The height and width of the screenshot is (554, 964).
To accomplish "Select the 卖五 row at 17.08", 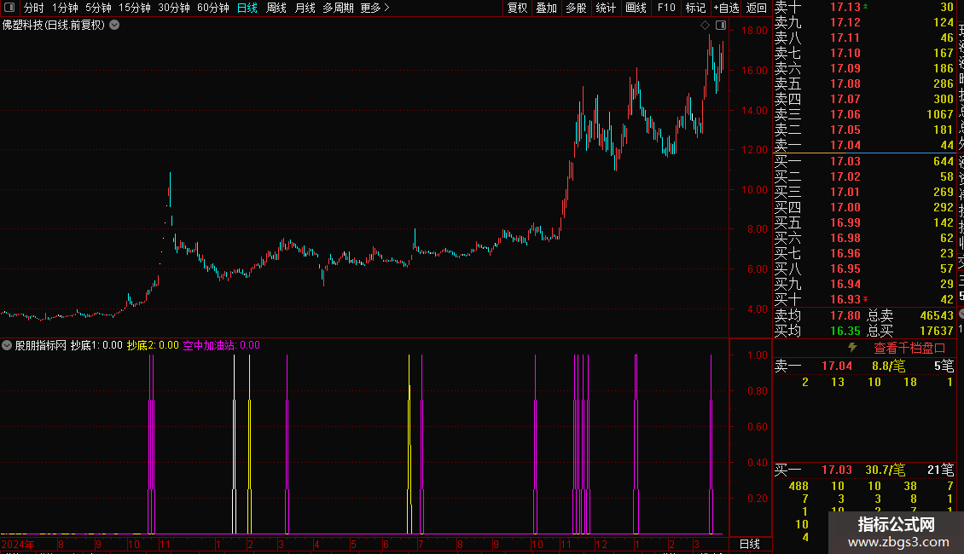I will [x=864, y=84].
